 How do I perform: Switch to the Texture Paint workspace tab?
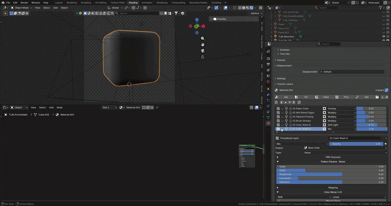pos(117,2)
